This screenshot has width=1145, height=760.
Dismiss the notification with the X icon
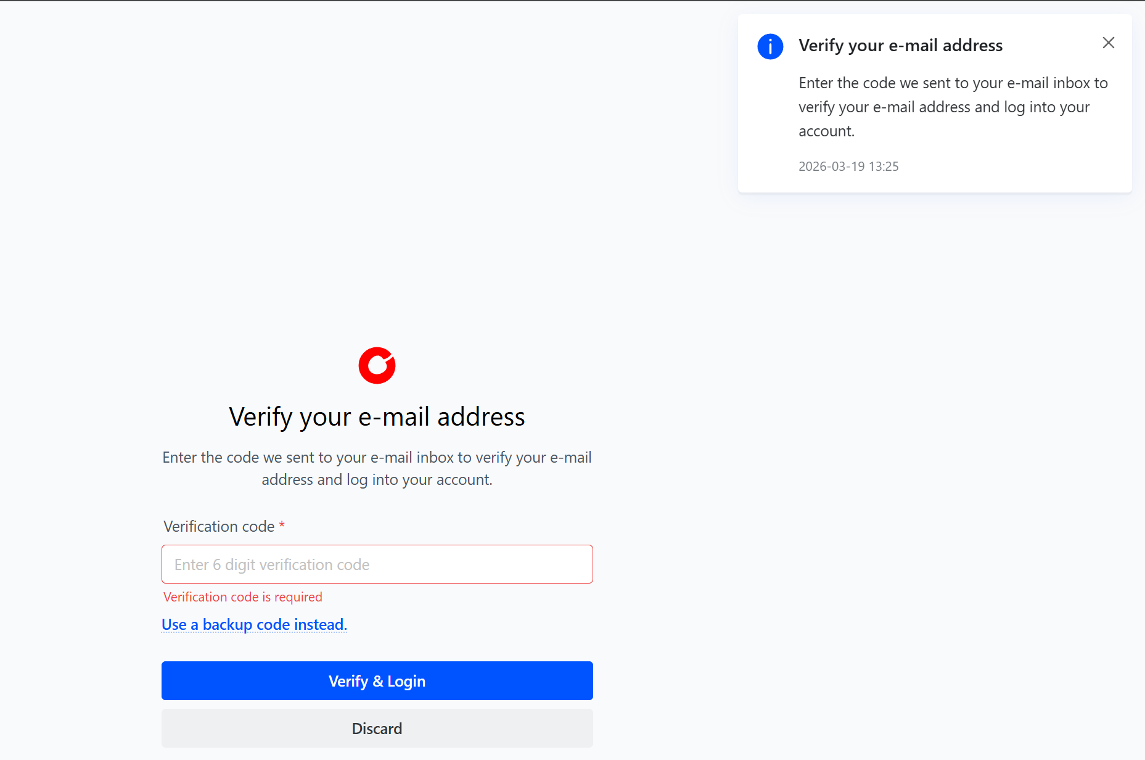(x=1108, y=43)
